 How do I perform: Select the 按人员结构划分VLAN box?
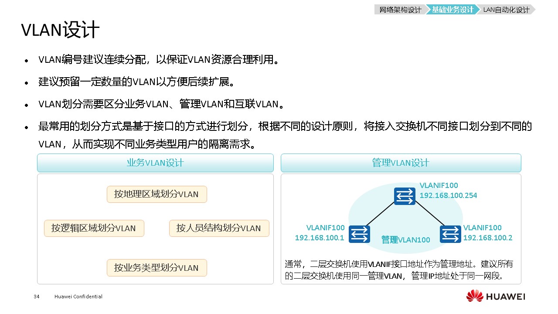click(219, 228)
